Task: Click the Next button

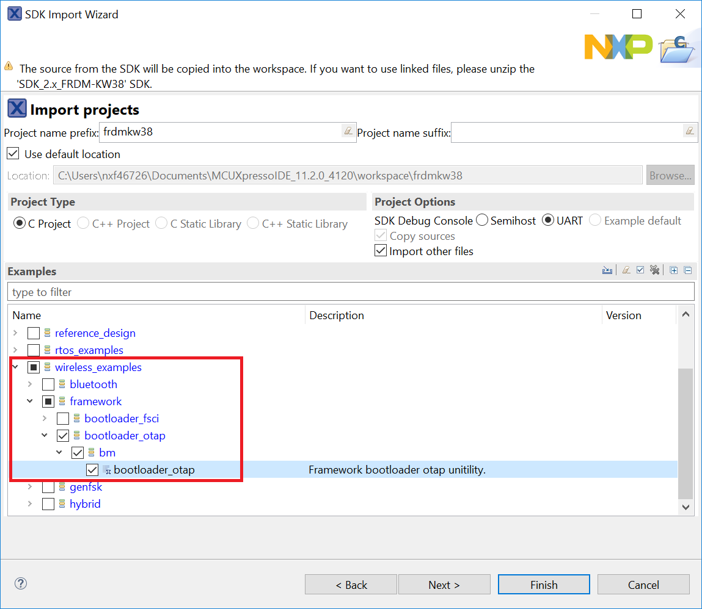Action: pyautogui.click(x=444, y=584)
